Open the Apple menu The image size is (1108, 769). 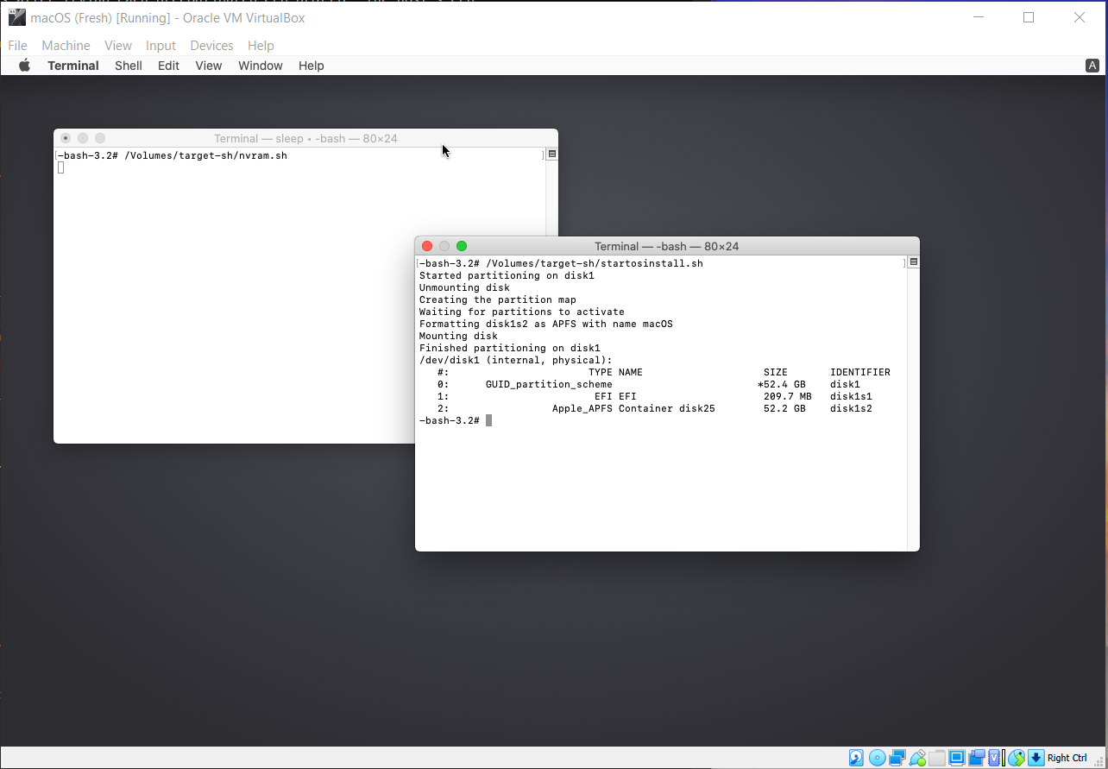click(x=24, y=65)
